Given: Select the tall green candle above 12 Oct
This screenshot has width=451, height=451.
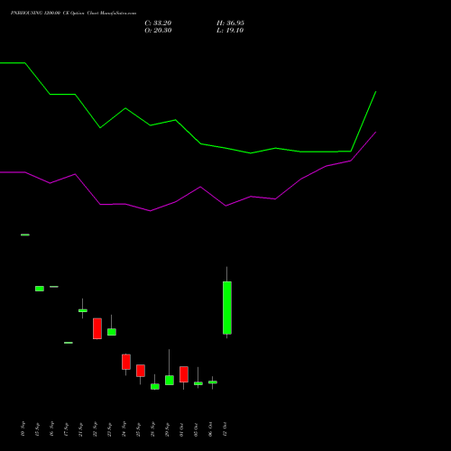Looking at the screenshot, I should pyautogui.click(x=227, y=308).
